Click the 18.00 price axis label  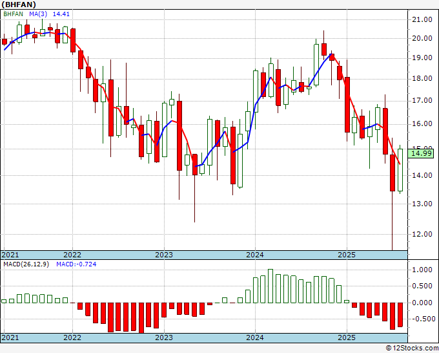(422, 78)
